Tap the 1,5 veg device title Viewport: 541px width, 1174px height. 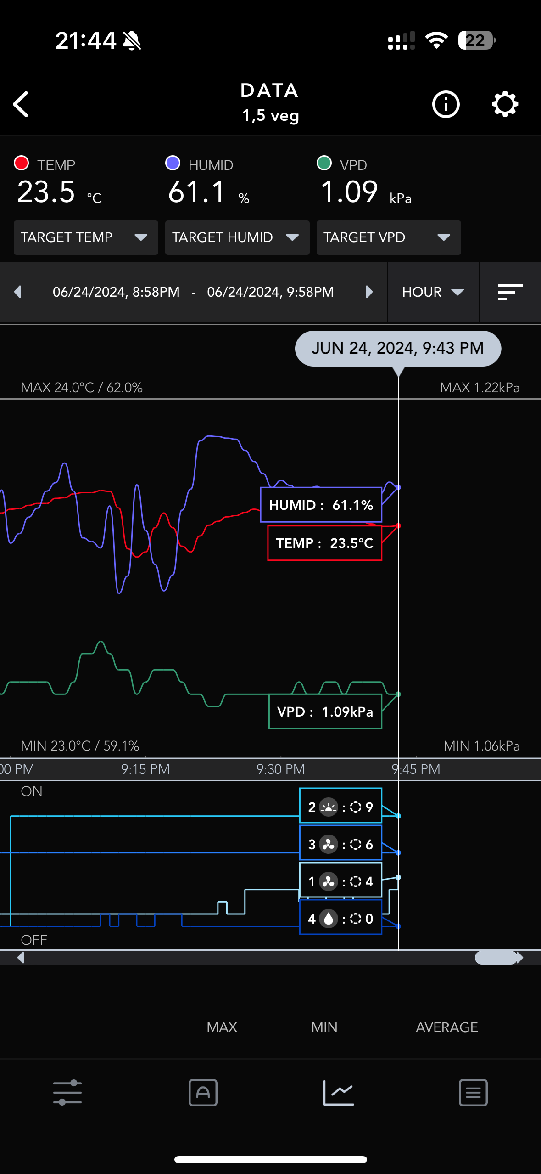pos(271,115)
